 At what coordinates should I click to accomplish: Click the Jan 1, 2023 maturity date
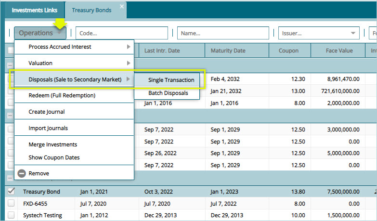224,192
